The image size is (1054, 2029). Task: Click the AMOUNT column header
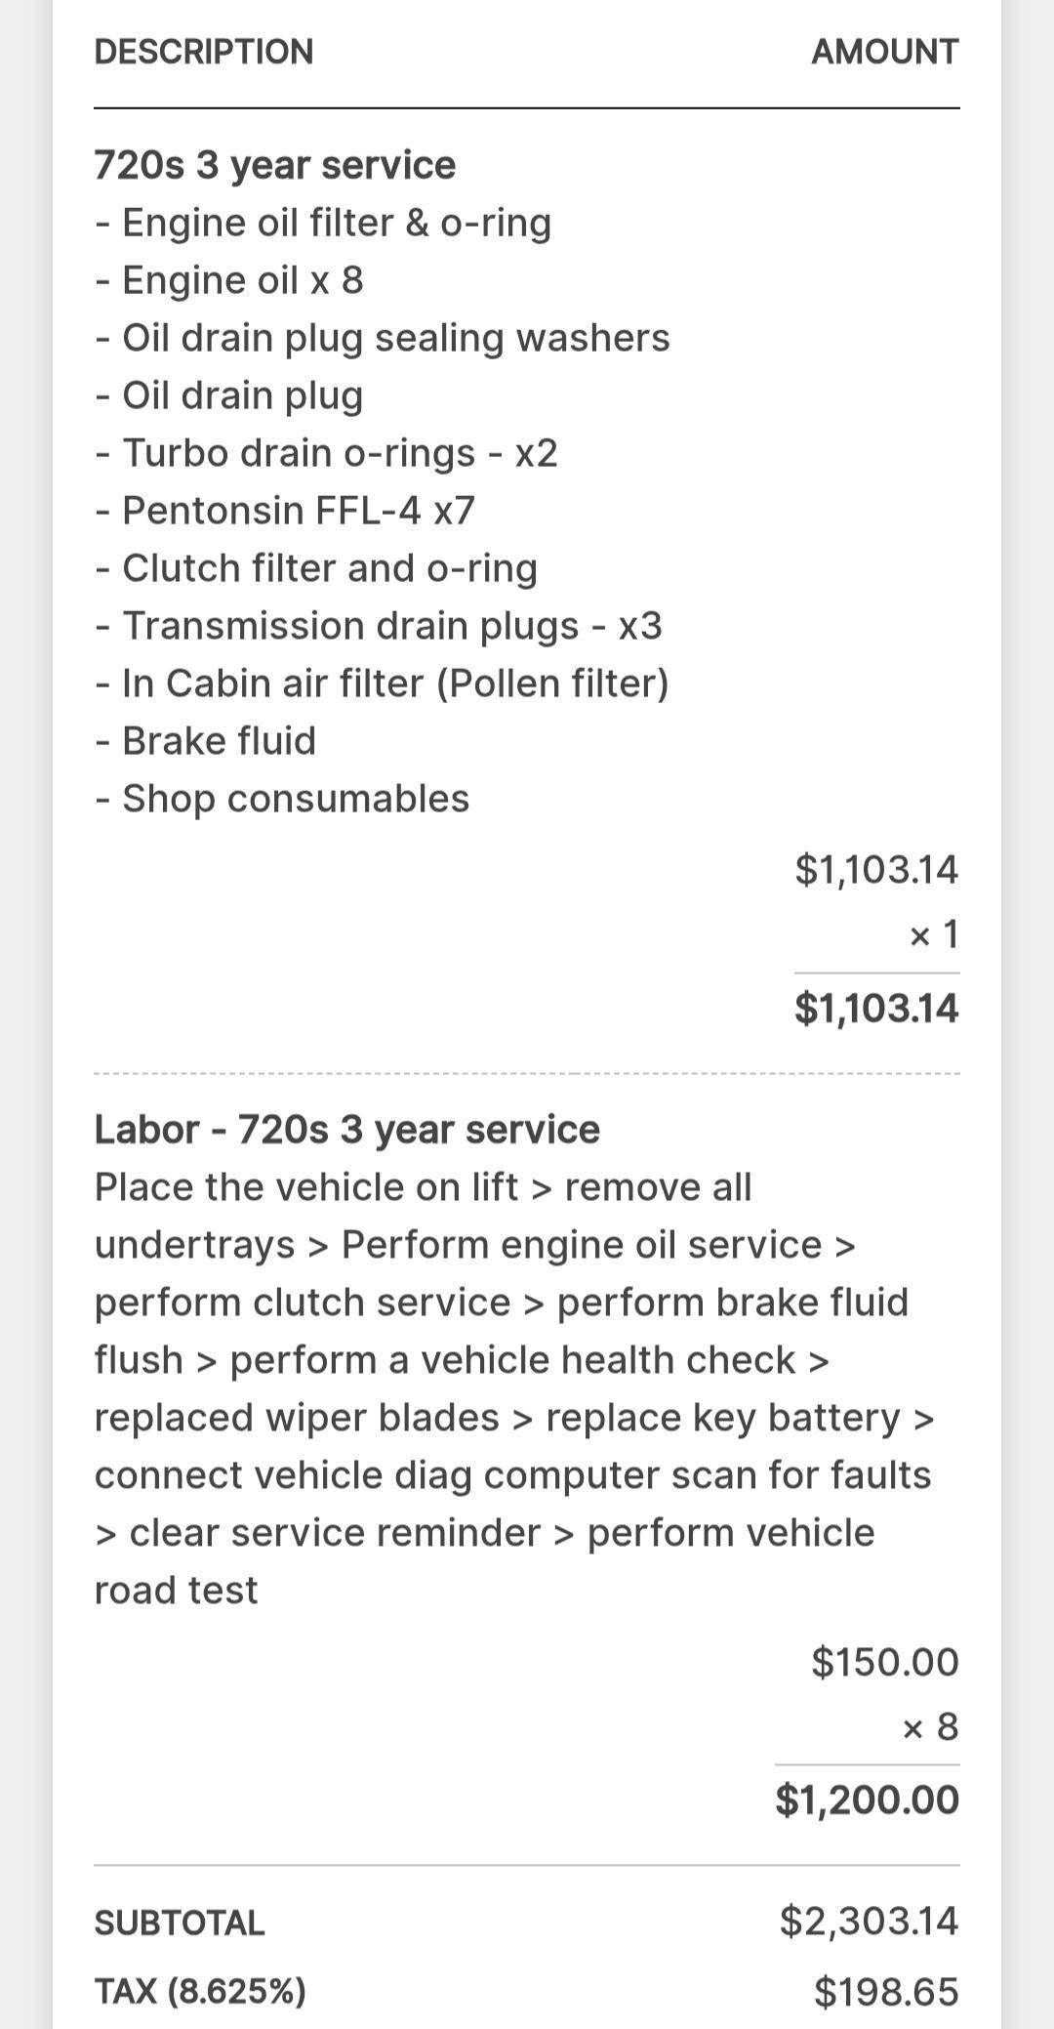pyautogui.click(x=884, y=52)
